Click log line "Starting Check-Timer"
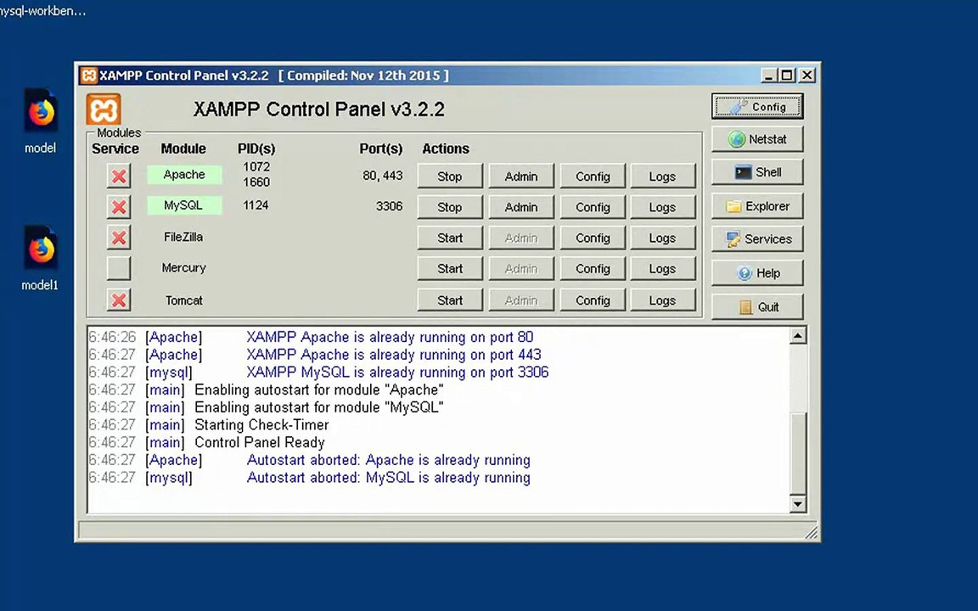 261,425
